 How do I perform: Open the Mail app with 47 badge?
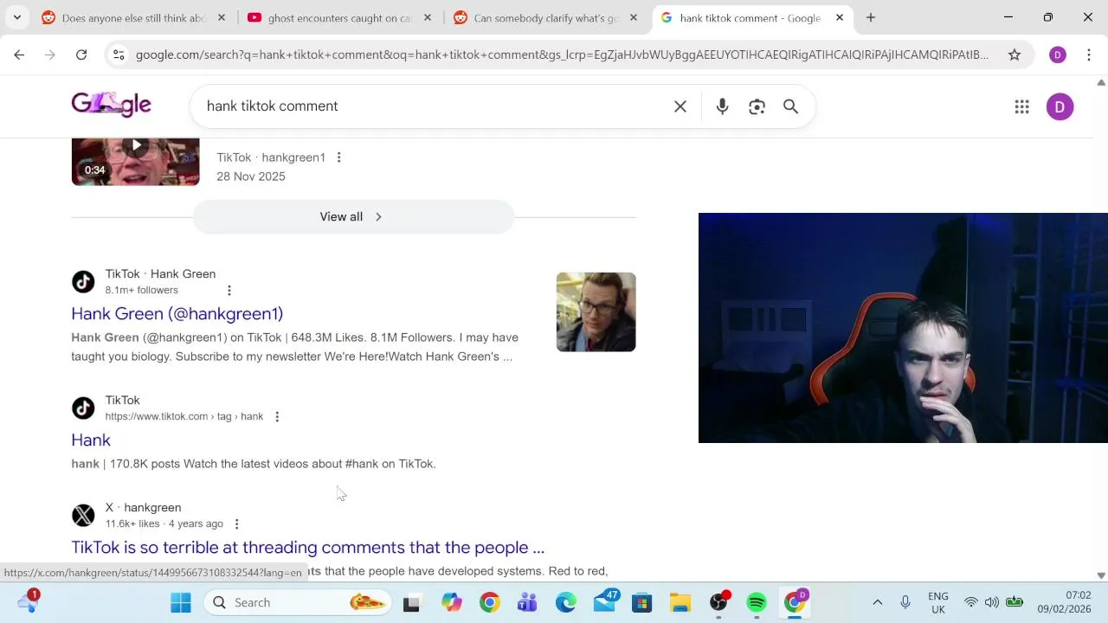pos(605,602)
